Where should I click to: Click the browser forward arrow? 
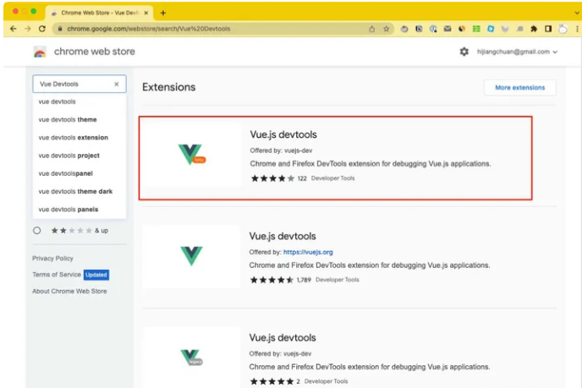(x=28, y=29)
